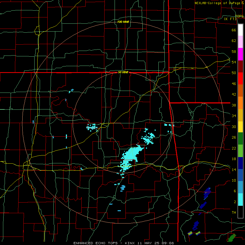Click the navy swatch between 14 and 18

coord(240,163)
